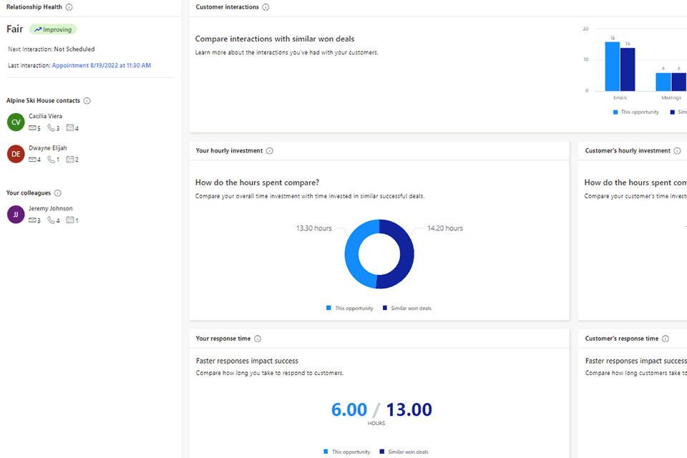Screen dimensions: 687x458
Task: Click info icon beside Your response time
Action: 258,338
